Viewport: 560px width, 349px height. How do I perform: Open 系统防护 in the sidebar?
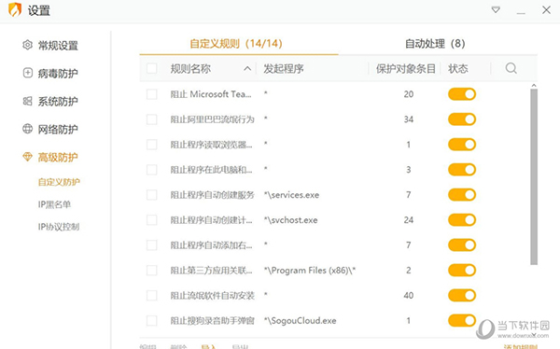(x=50, y=101)
